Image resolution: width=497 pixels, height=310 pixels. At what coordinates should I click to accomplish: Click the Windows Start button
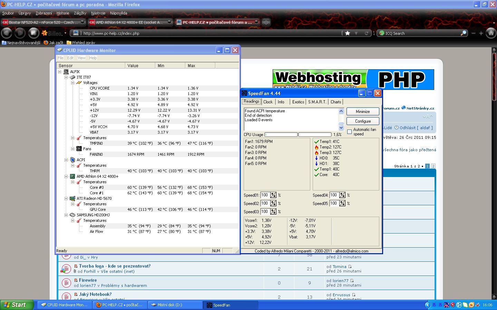[x=17, y=305]
